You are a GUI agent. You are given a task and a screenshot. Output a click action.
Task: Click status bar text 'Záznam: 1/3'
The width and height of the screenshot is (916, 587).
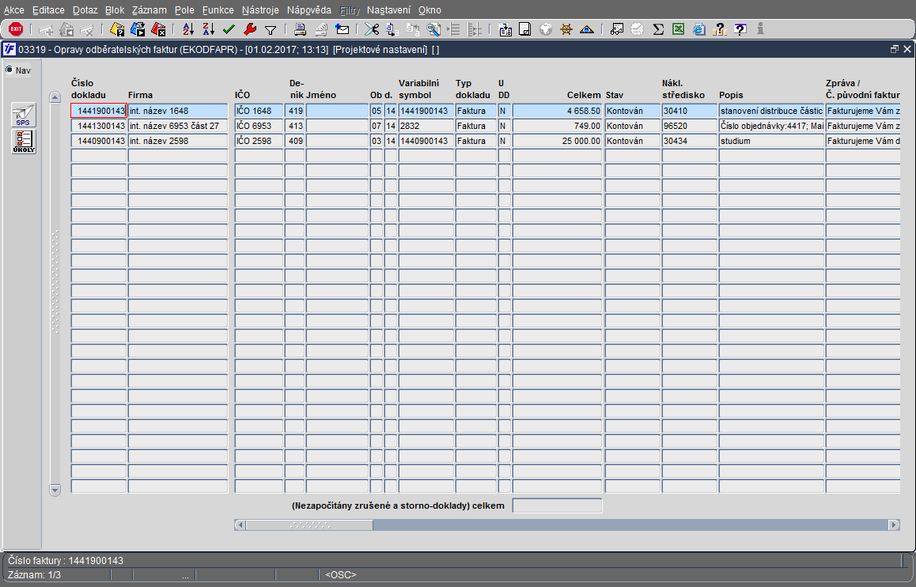35,574
